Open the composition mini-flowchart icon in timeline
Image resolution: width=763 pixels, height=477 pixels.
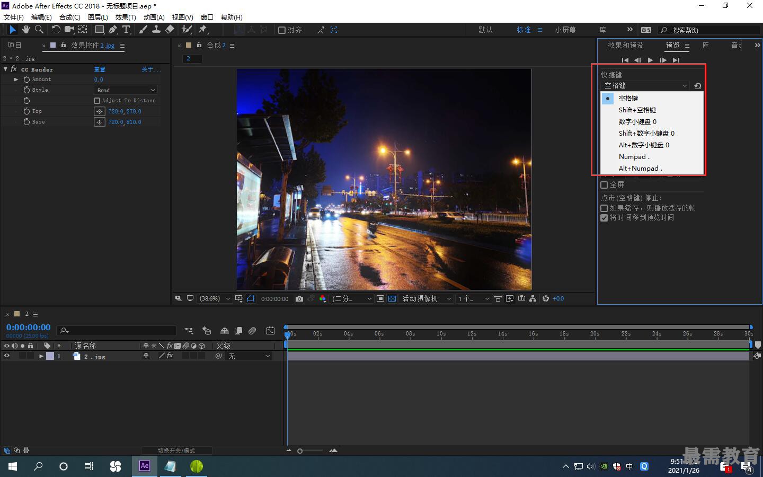click(189, 331)
